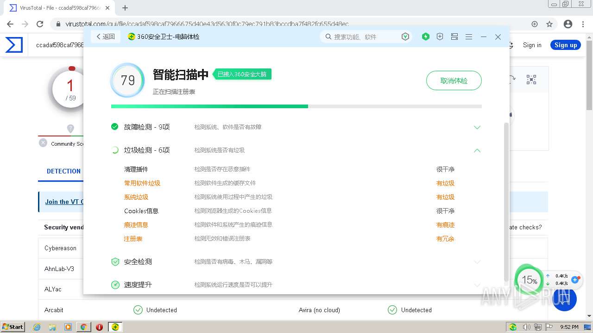This screenshot has height=333, width=593.
Task: Click the green check icon beside 故障检测
Action: click(115, 127)
